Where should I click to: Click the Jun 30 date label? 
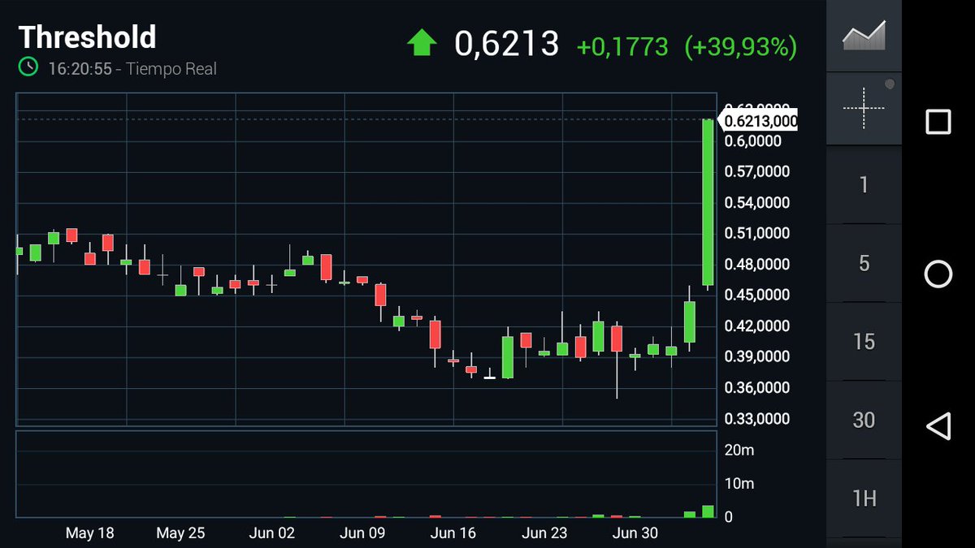coord(635,533)
